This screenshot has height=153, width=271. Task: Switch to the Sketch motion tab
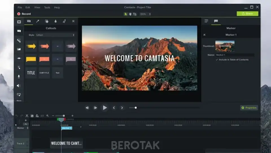tap(64, 21)
